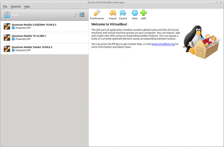Select Quantum Mobile 19.12.0RC1 entry
This screenshot has height=147, width=224.
(x=45, y=38)
